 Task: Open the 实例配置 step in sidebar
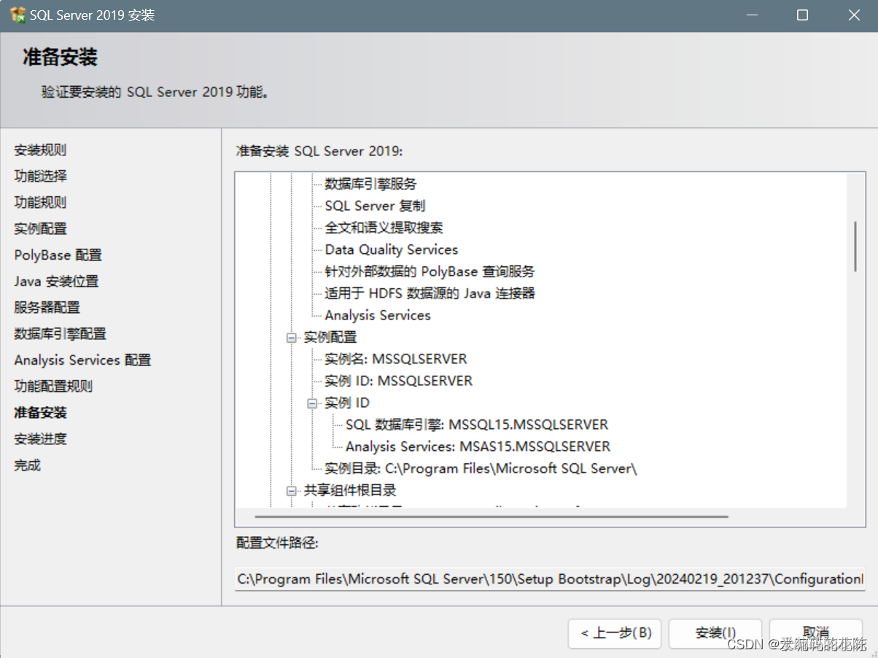[40, 229]
